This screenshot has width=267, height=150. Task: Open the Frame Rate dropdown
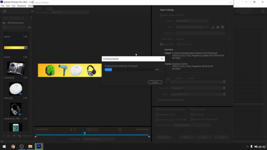pyautogui.click(x=196, y=82)
